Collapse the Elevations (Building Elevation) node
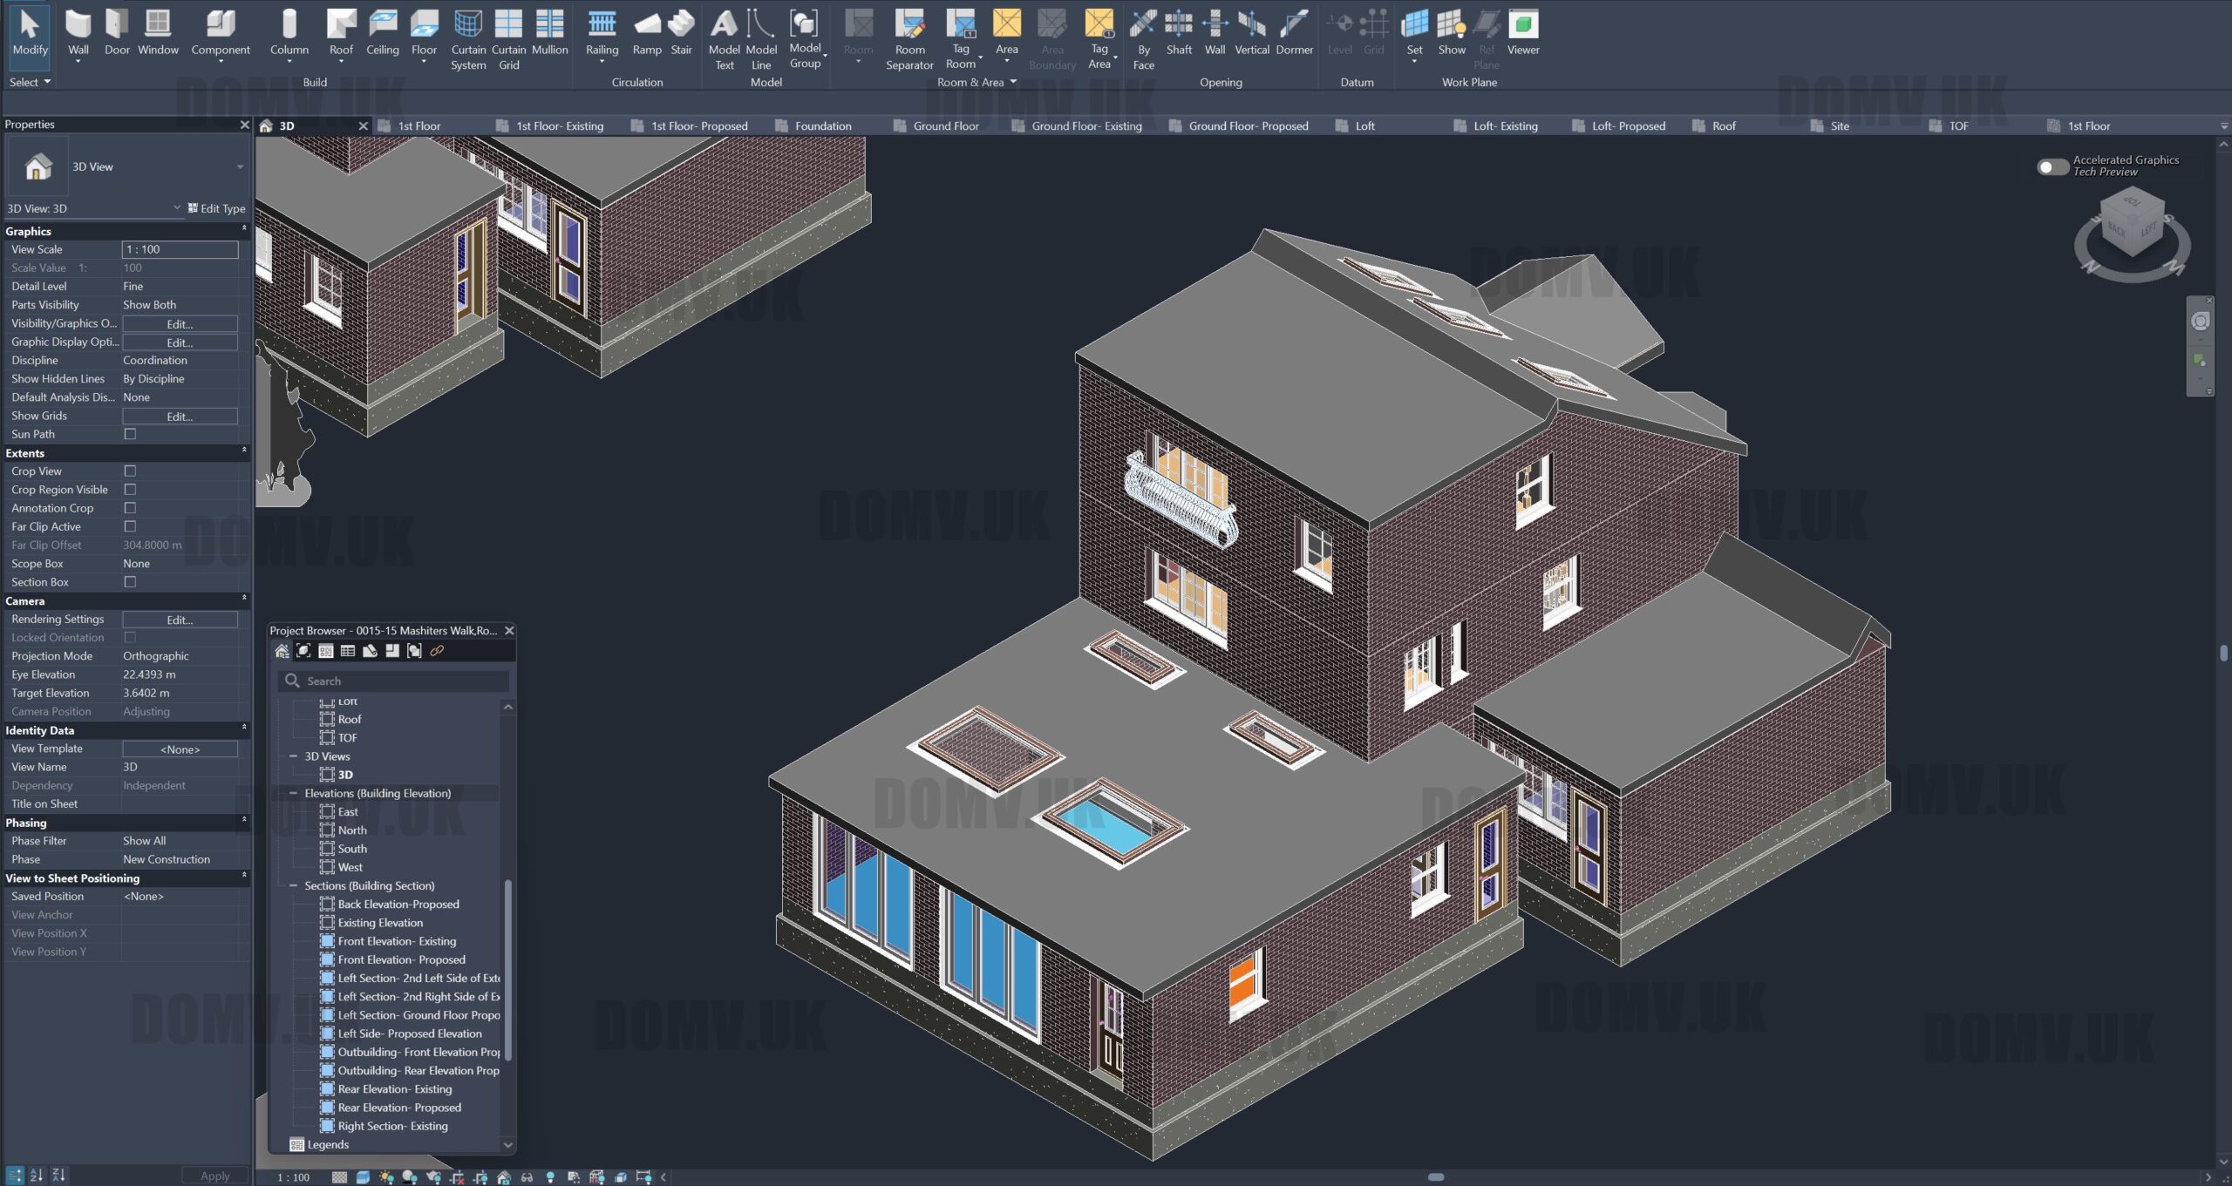This screenshot has width=2232, height=1186. pyautogui.click(x=294, y=793)
